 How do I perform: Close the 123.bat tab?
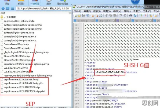pyautogui.click(x=129, y=21)
